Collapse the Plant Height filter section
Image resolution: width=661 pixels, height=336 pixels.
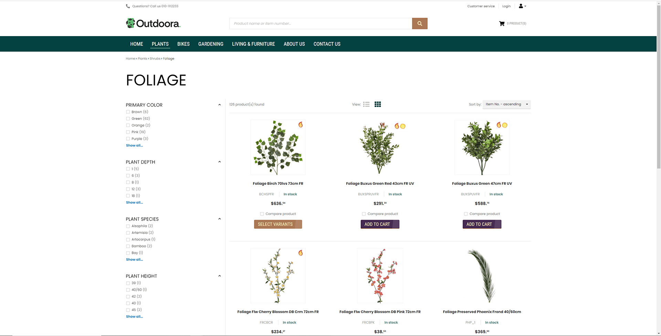[x=220, y=276]
